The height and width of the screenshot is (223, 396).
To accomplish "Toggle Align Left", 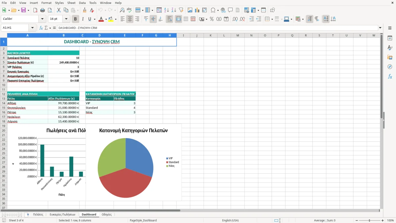I will [122, 19].
